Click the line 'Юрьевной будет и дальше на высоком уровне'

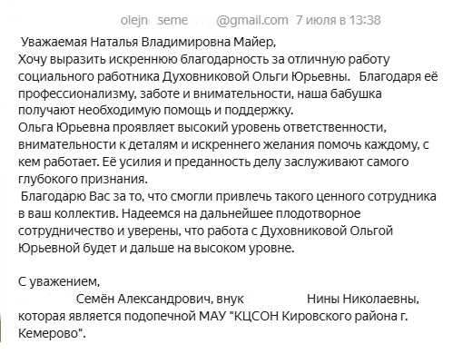[155, 248]
